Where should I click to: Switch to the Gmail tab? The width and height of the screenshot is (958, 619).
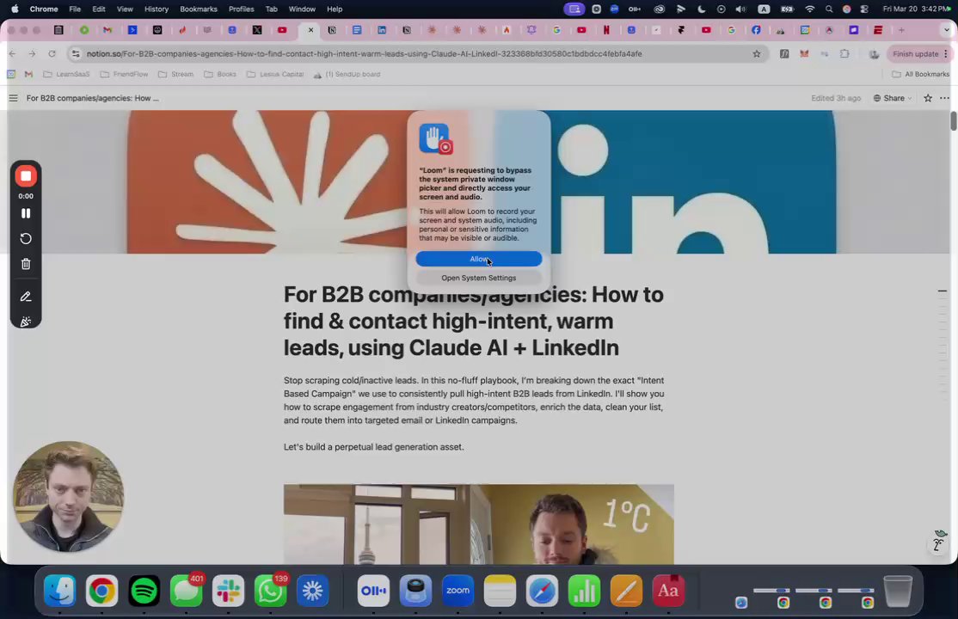click(107, 30)
